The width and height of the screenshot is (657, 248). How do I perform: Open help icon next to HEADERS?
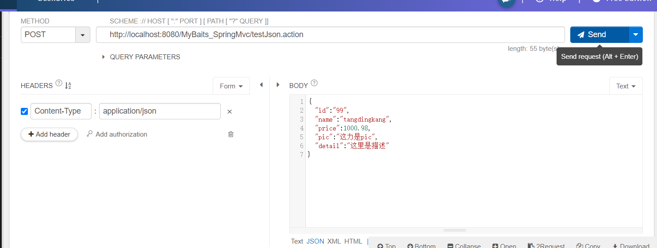(59, 84)
